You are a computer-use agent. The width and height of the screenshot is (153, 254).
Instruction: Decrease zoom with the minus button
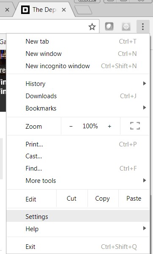pyautogui.click(x=71, y=126)
